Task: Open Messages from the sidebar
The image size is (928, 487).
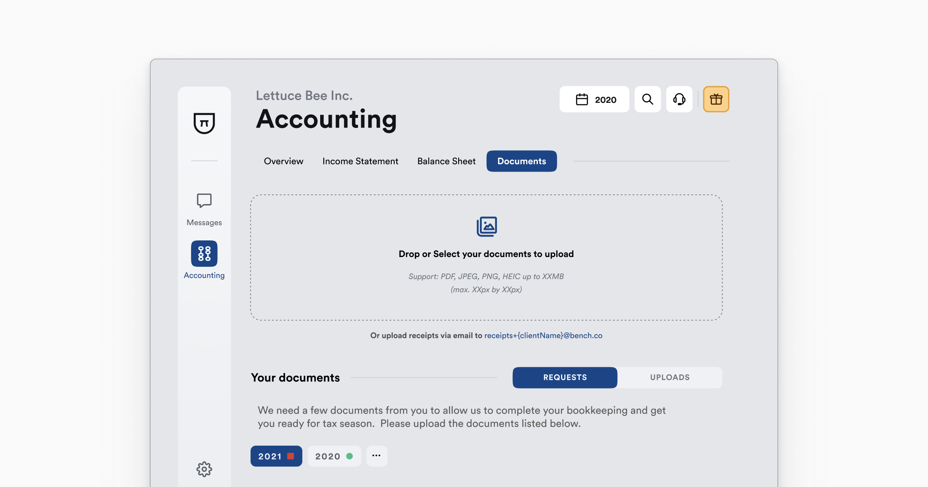Action: [204, 209]
